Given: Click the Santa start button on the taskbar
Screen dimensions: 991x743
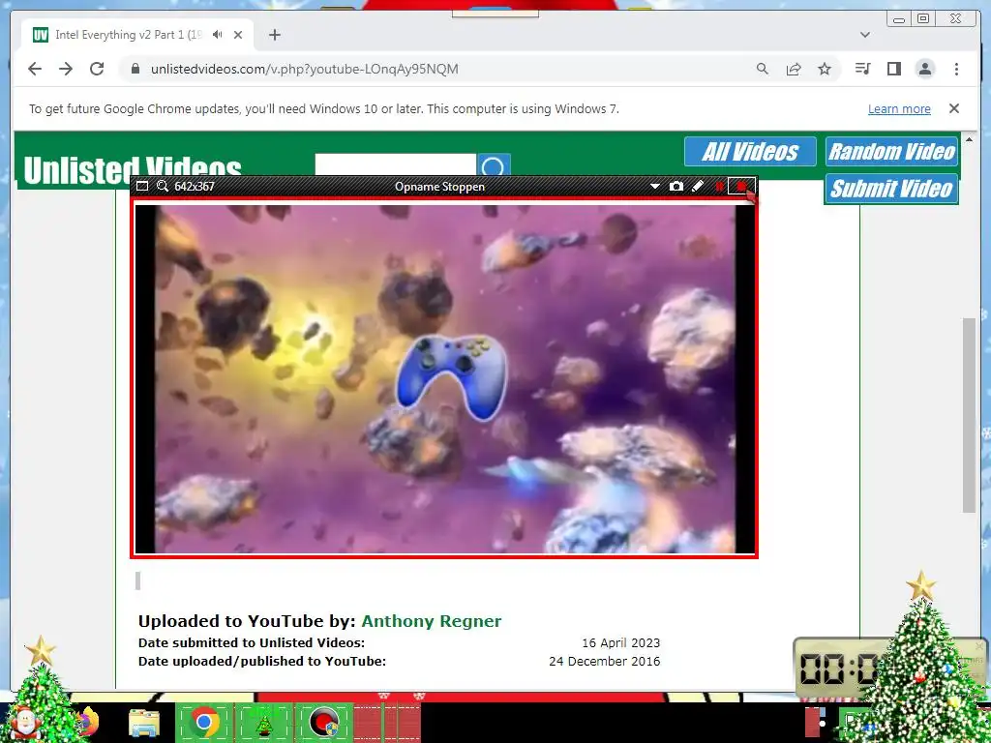Looking at the screenshot, I should [25, 722].
